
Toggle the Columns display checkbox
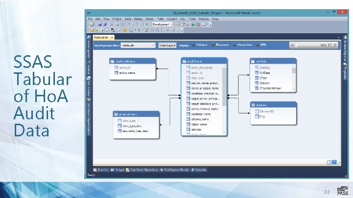194,45
